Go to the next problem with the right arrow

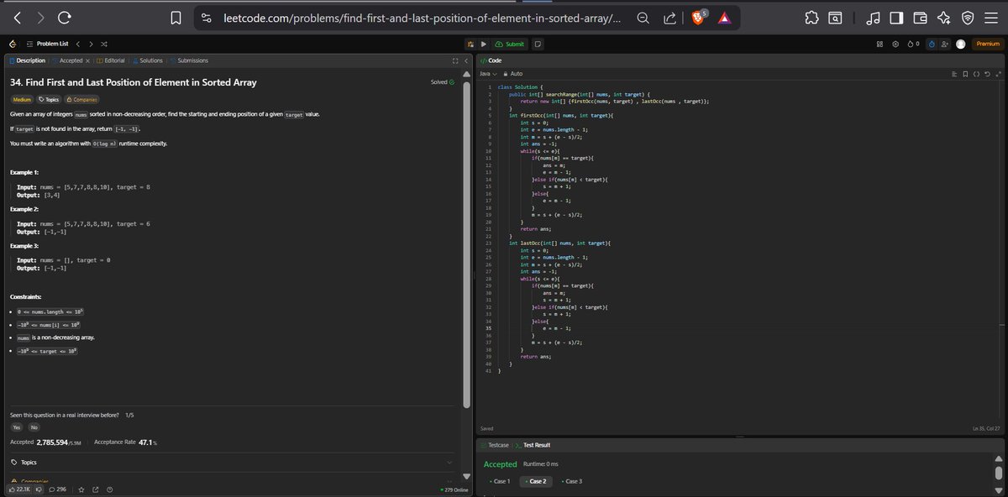pos(90,44)
